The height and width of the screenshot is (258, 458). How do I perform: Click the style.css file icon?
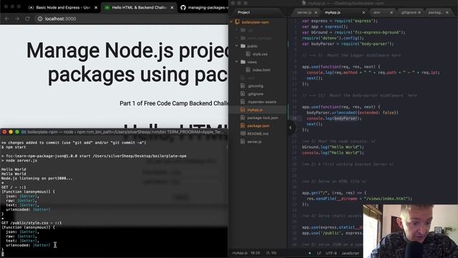pyautogui.click(x=248, y=54)
